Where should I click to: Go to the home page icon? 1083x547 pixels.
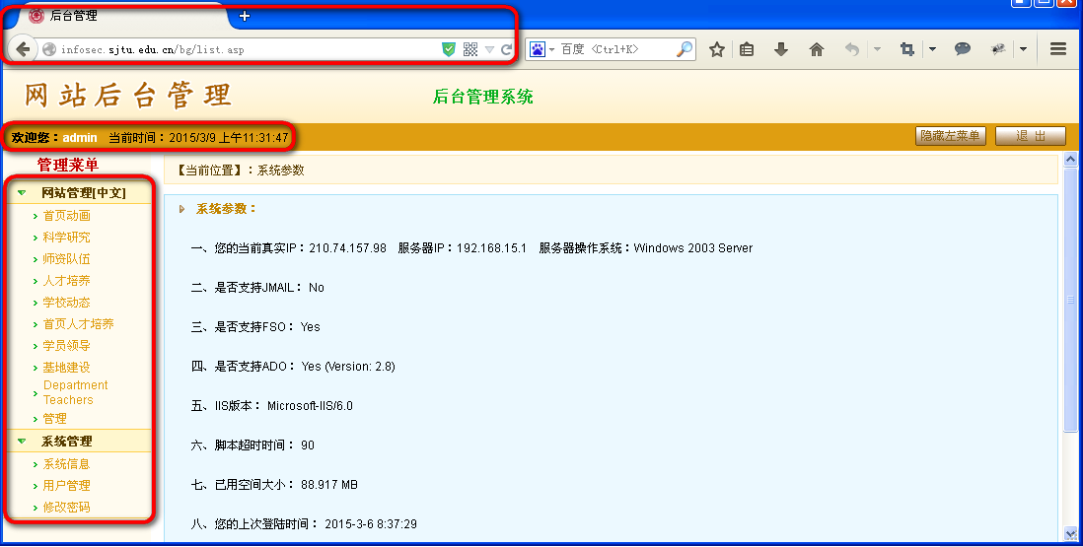click(817, 49)
